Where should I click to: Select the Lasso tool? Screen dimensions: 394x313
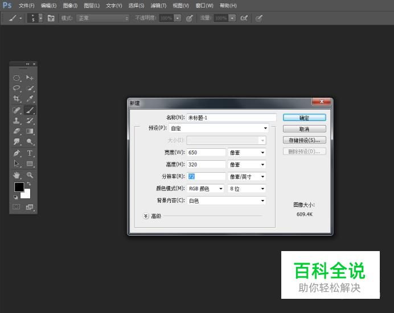pos(17,88)
